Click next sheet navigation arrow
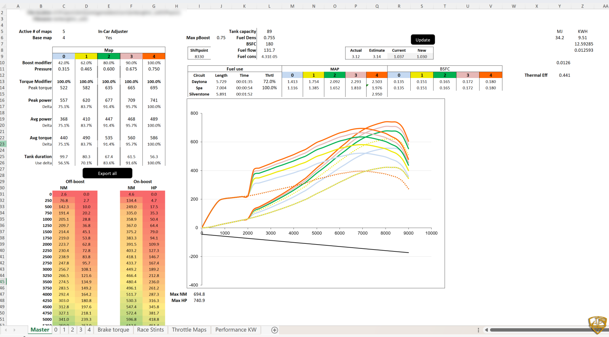This screenshot has width=609, height=337. [14, 330]
